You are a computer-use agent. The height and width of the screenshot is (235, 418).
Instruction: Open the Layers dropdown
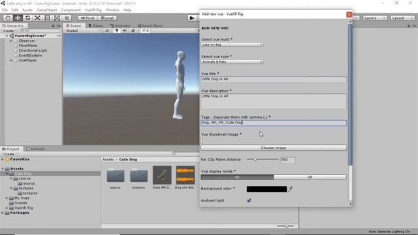(374, 18)
